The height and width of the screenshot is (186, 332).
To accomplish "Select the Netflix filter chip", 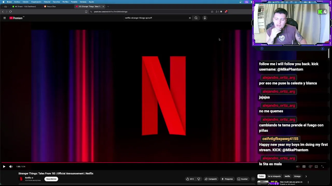I will coord(287,176).
